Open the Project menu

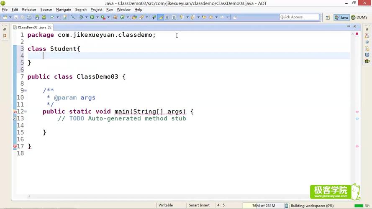[96, 10]
